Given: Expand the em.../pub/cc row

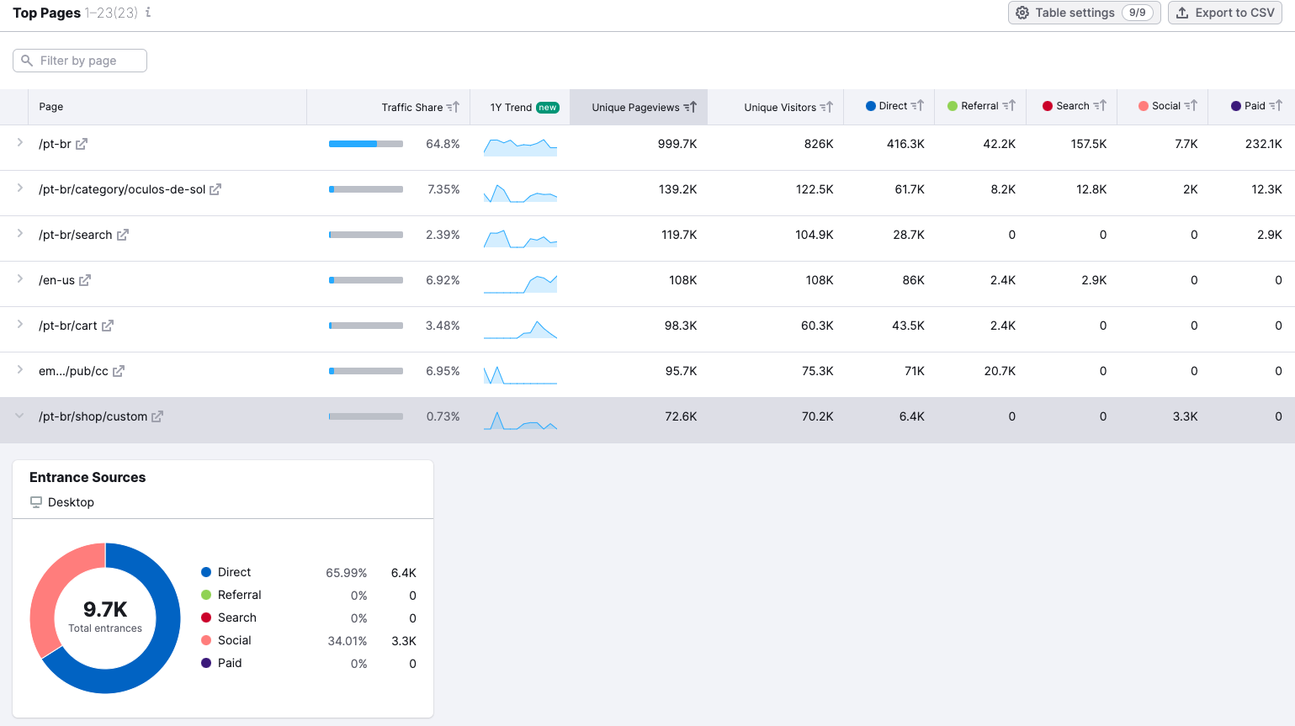Looking at the screenshot, I should [x=19, y=370].
